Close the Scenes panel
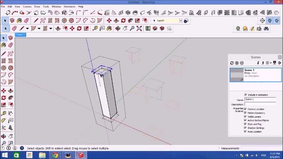This screenshot has width=283, height=159. [279, 57]
